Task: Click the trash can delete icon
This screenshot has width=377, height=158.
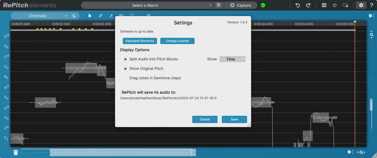Action: coord(16,152)
